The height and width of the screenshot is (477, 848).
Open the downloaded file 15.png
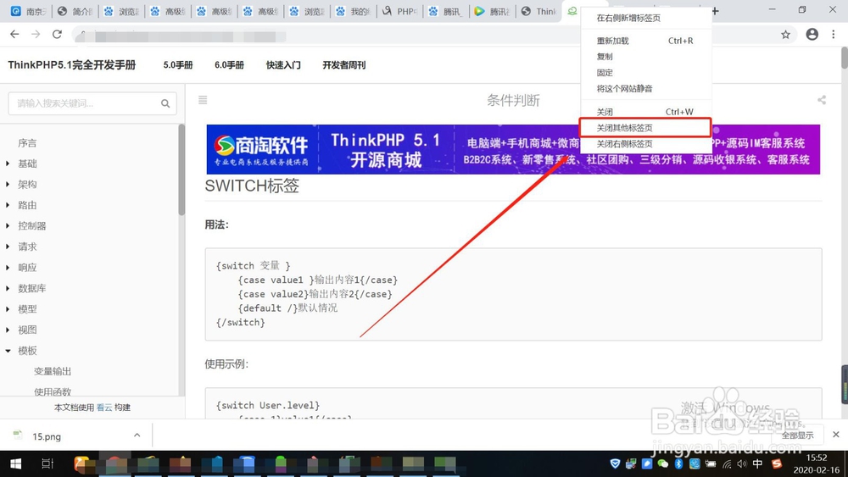[x=47, y=436]
